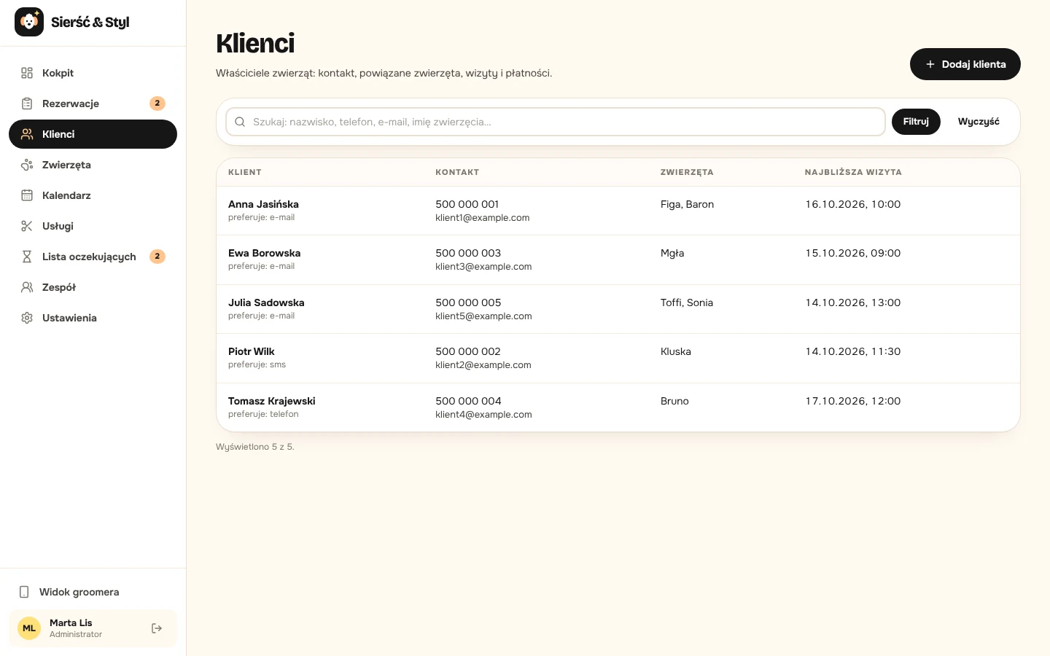This screenshot has width=1050, height=656.
Task: Click email klient3@example.com
Action: (x=483, y=267)
